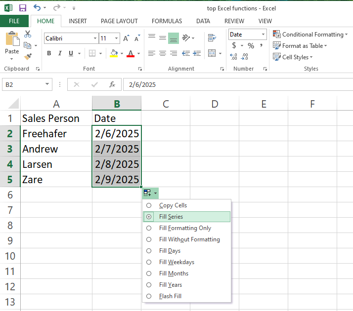Select the Format Painter brush icon

(x=28, y=57)
